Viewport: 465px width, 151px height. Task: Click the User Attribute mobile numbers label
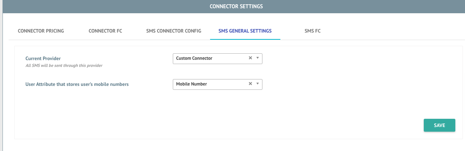pyautogui.click(x=77, y=84)
